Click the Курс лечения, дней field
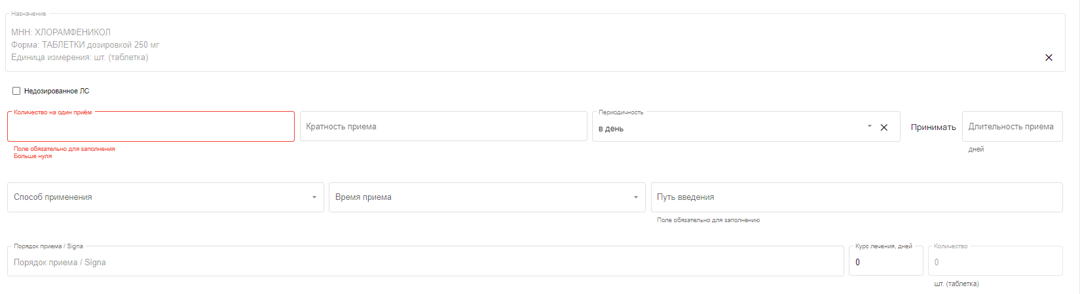Image resolution: width=1080 pixels, height=294 pixels. (x=886, y=261)
